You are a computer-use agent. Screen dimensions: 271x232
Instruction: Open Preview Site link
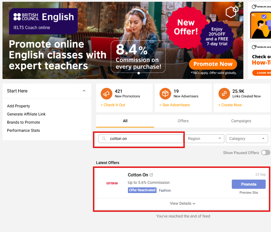(x=248, y=193)
